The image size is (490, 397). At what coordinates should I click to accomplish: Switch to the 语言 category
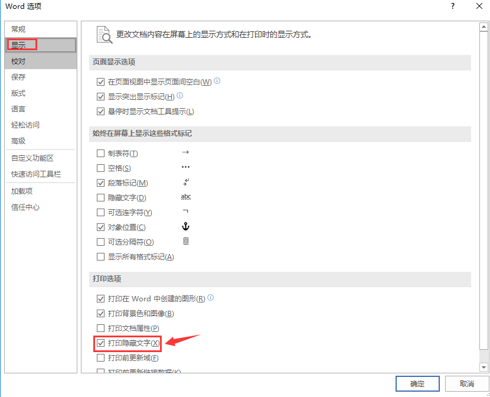coord(41,109)
